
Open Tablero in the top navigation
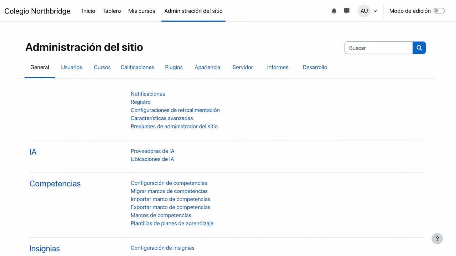(x=112, y=11)
